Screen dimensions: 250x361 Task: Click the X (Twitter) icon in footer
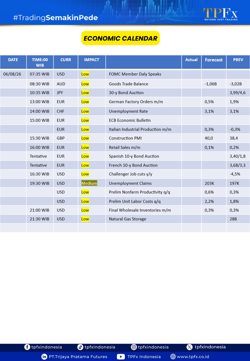189,347
